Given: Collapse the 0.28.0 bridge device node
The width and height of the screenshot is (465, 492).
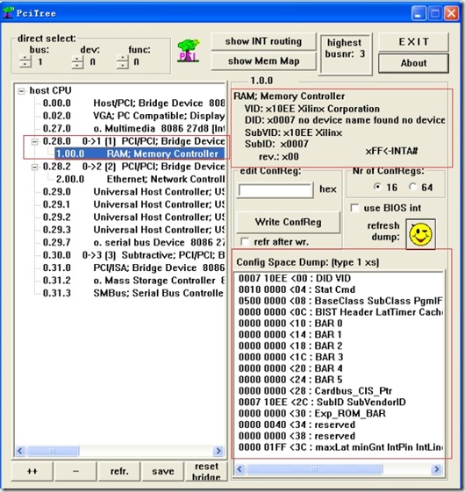Looking at the screenshot, I should 34,142.
